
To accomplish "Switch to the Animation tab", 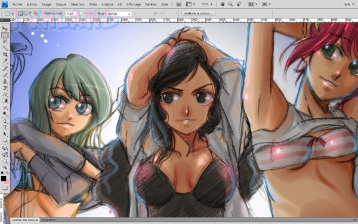I will point(48,220).
